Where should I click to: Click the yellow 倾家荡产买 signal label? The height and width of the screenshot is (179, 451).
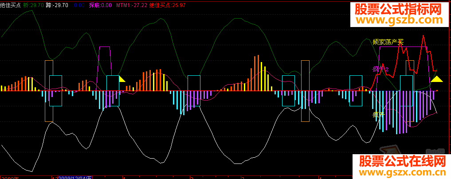tap(388, 42)
